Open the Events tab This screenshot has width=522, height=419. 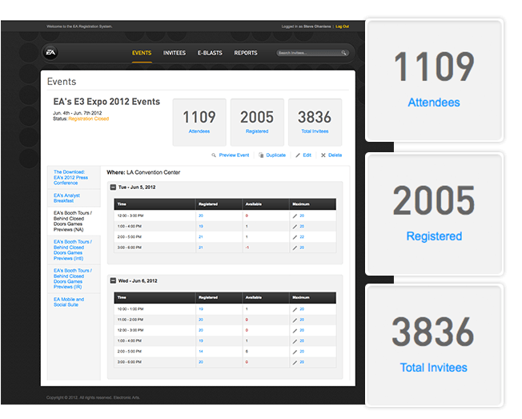[142, 53]
